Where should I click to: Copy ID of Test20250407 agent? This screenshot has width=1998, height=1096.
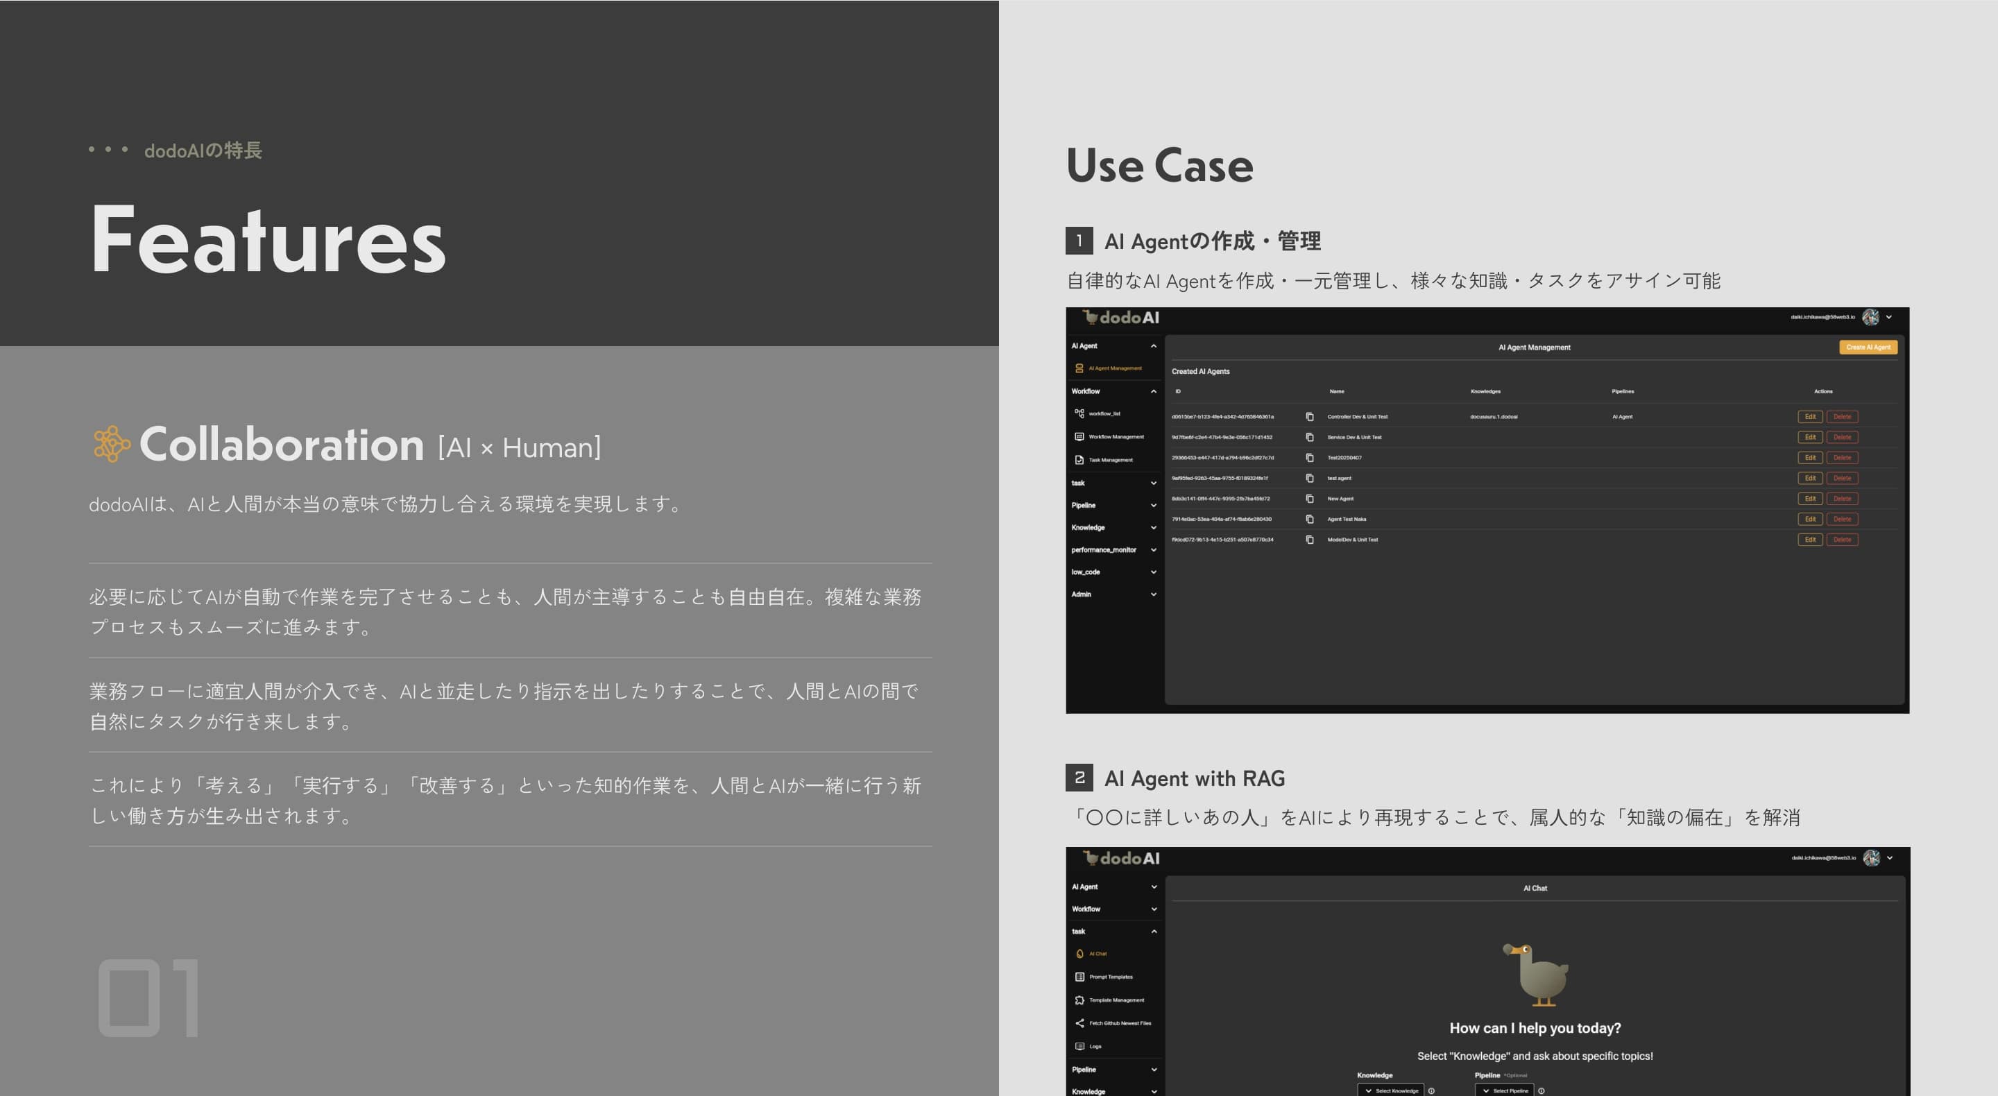1309,458
